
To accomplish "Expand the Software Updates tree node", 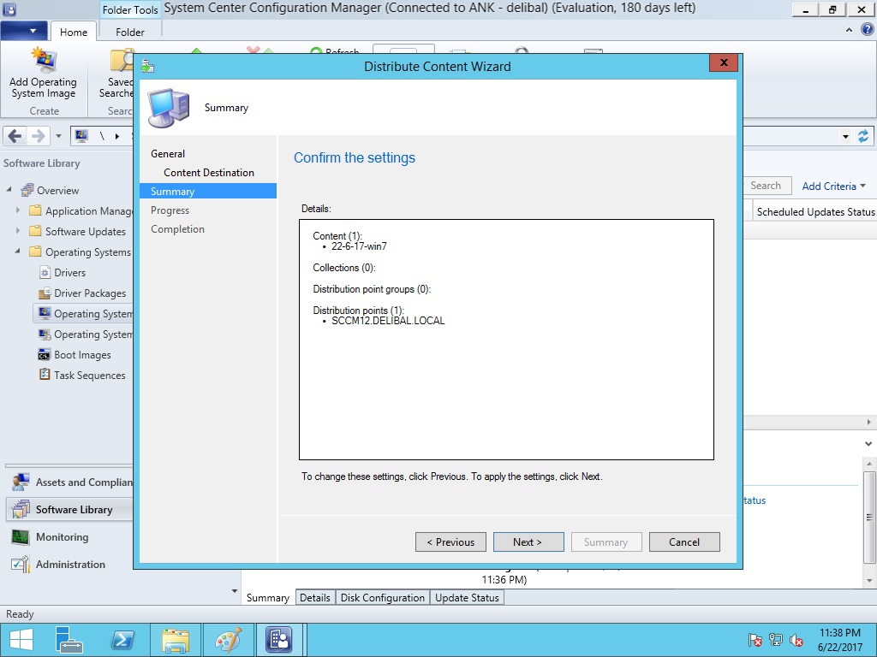I will (x=19, y=232).
